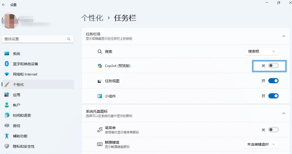
Task: Turn off the 任务视图 toggle
Action: coord(273,81)
